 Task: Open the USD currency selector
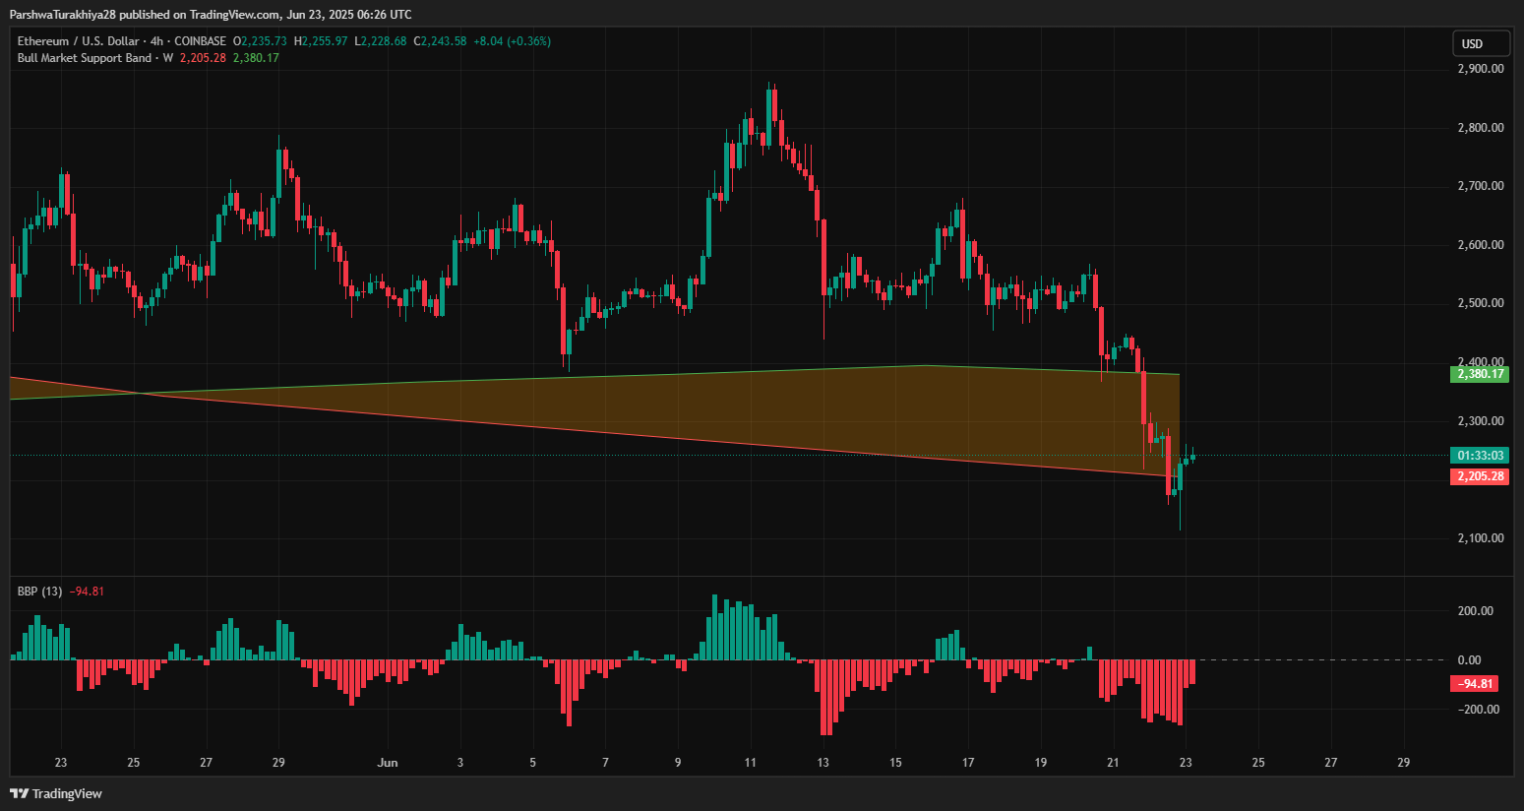[x=1481, y=42]
